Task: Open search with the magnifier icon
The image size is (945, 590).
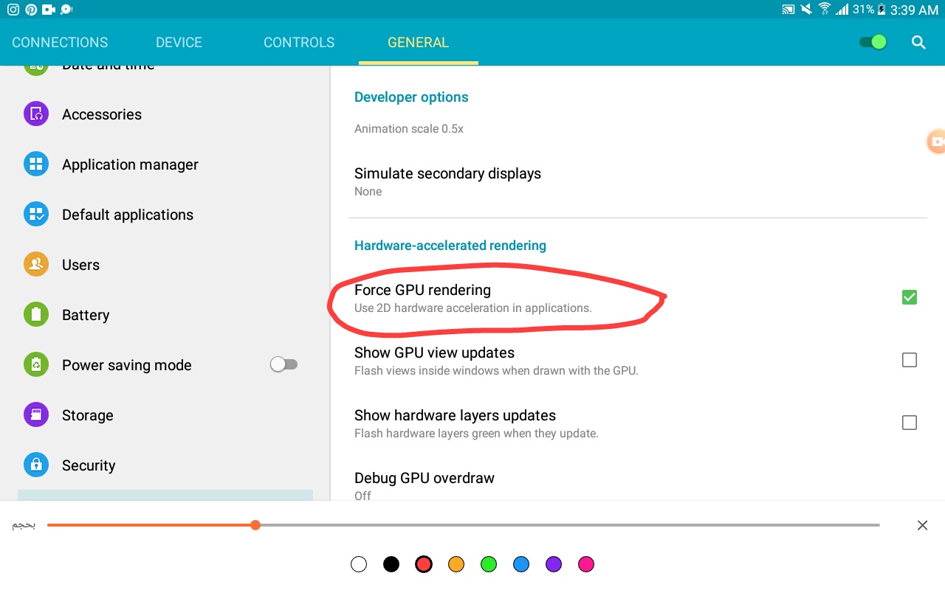Action: tap(918, 42)
